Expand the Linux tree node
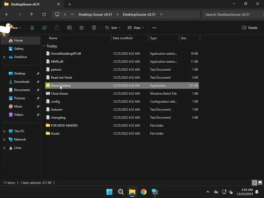Screen dimensions: 264x198 (4, 148)
